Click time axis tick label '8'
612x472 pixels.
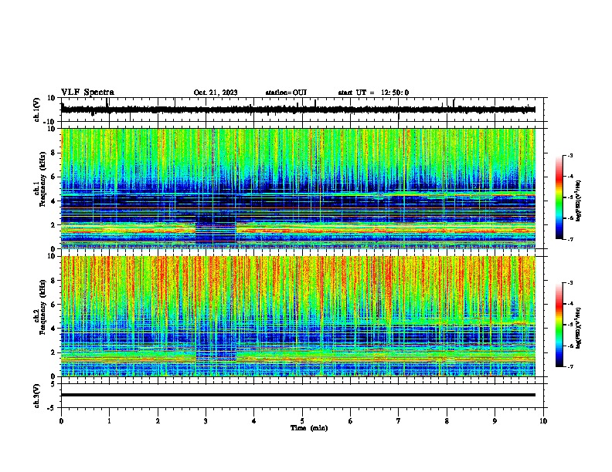447,420
